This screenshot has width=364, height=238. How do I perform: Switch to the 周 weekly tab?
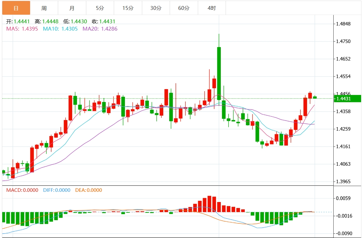pos(44,8)
